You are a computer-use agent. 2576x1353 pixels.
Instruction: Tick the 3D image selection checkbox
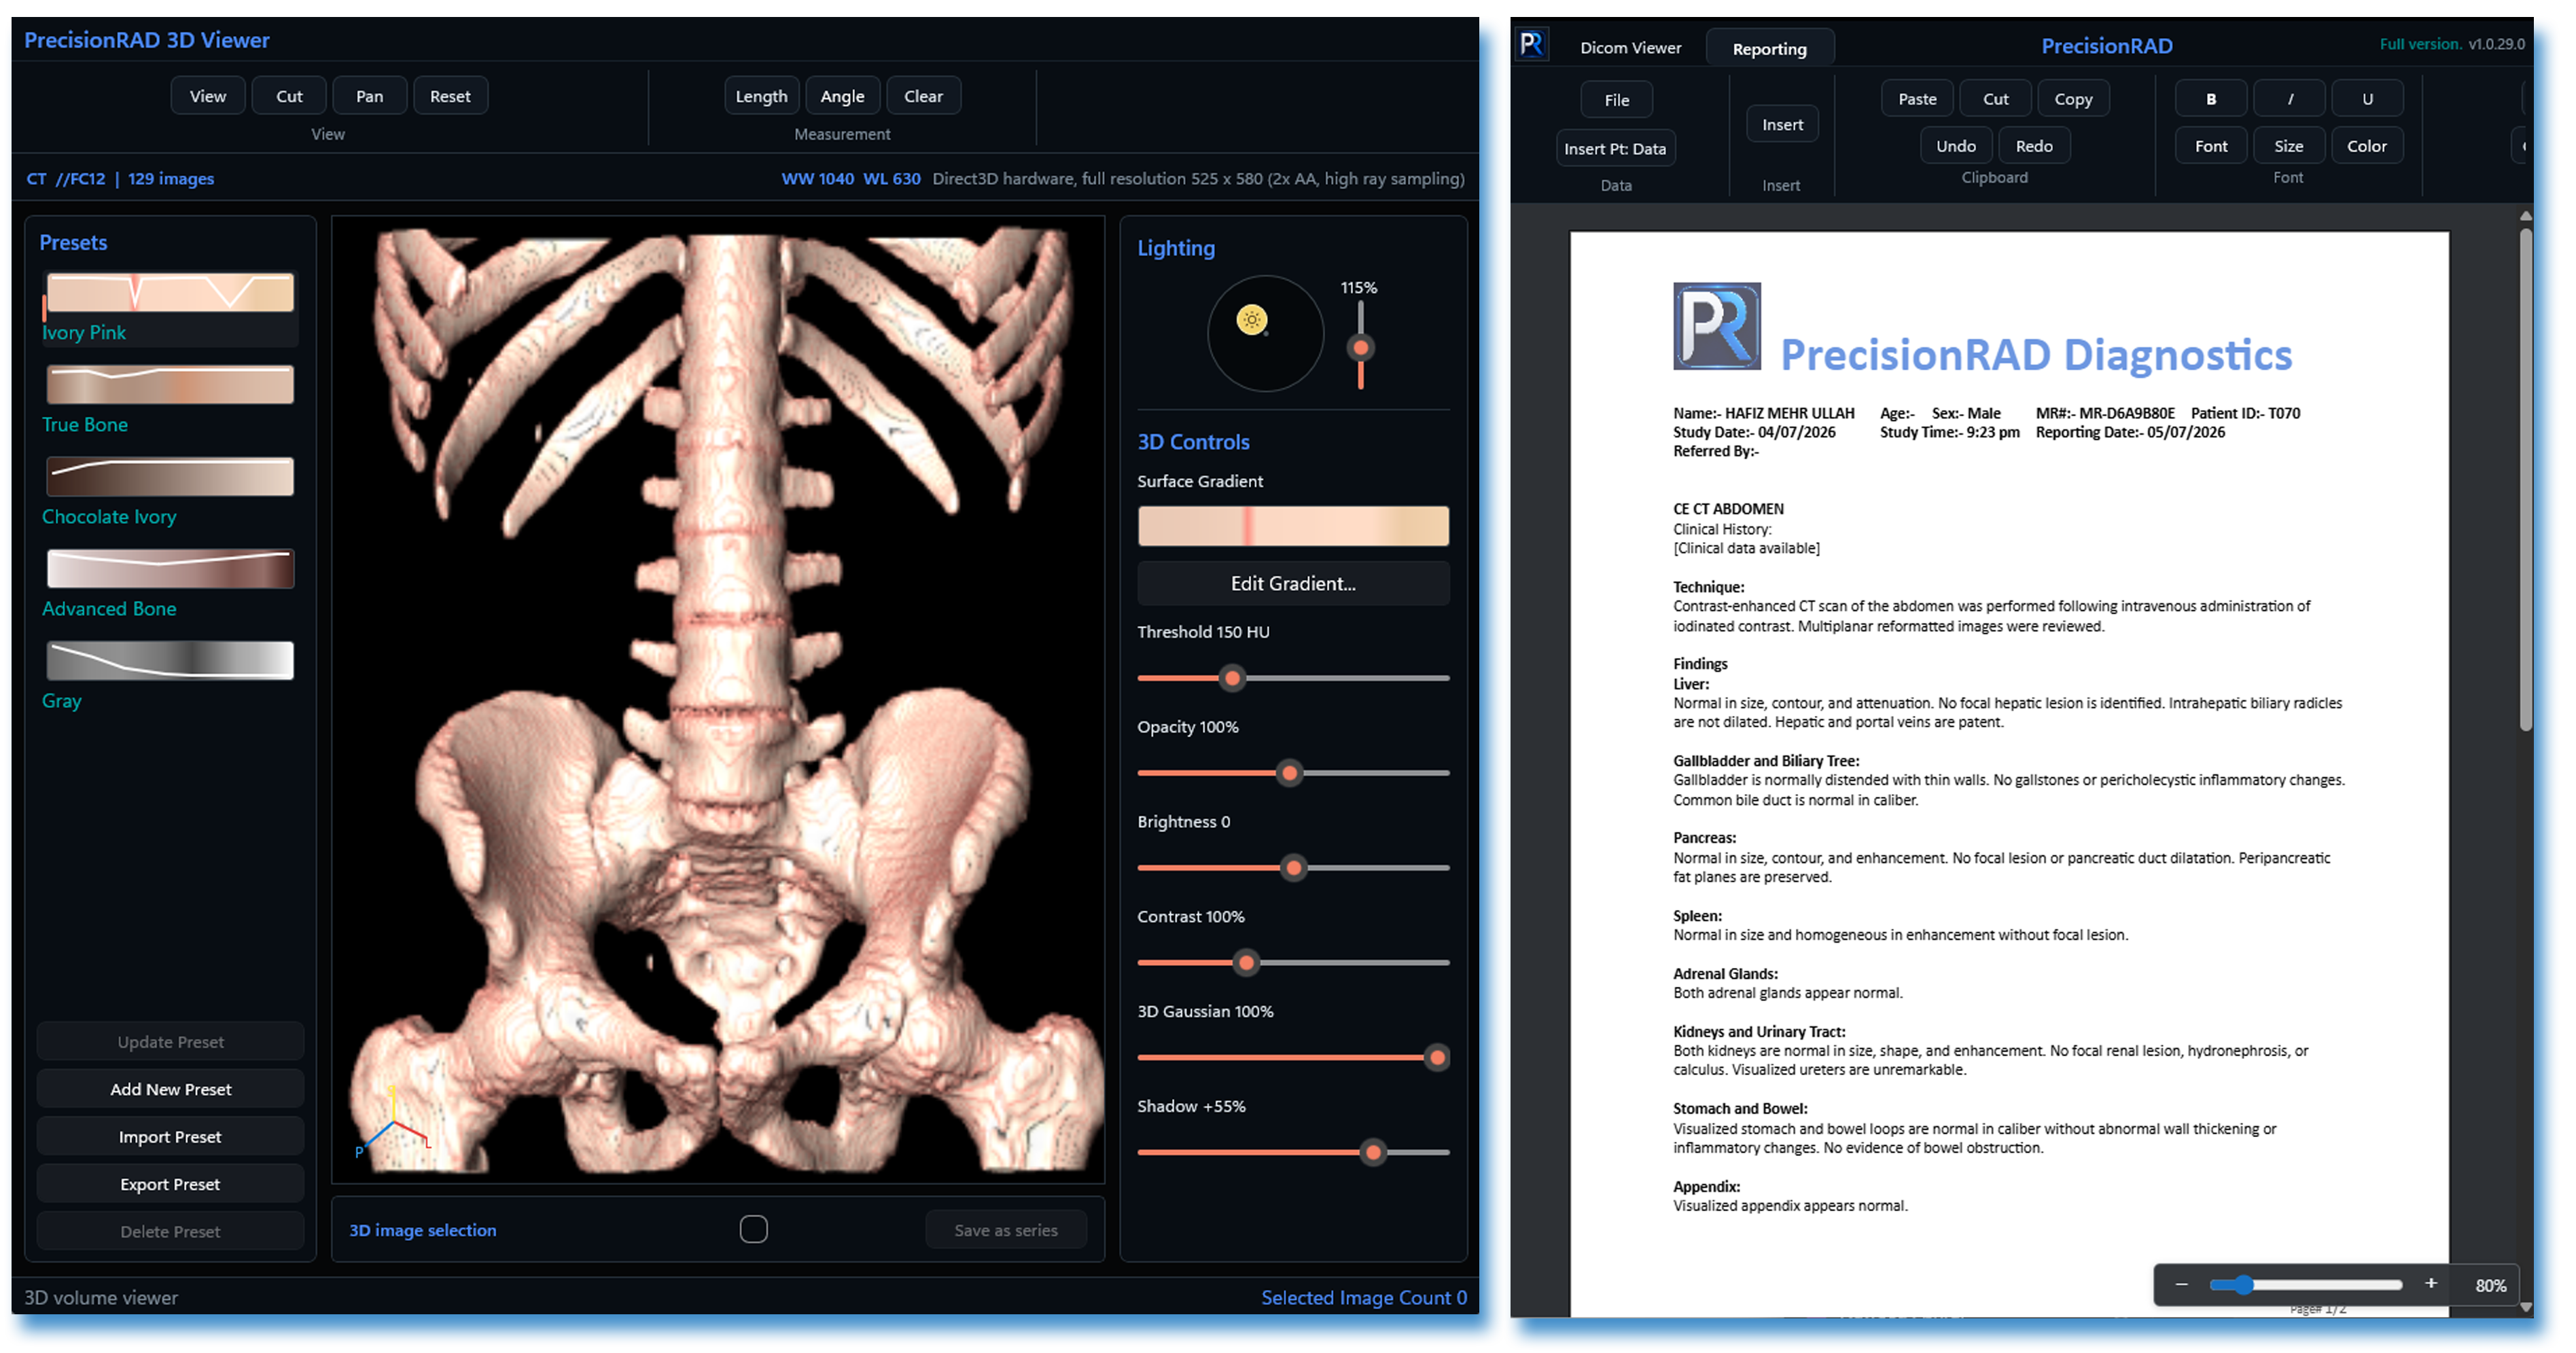(753, 1229)
